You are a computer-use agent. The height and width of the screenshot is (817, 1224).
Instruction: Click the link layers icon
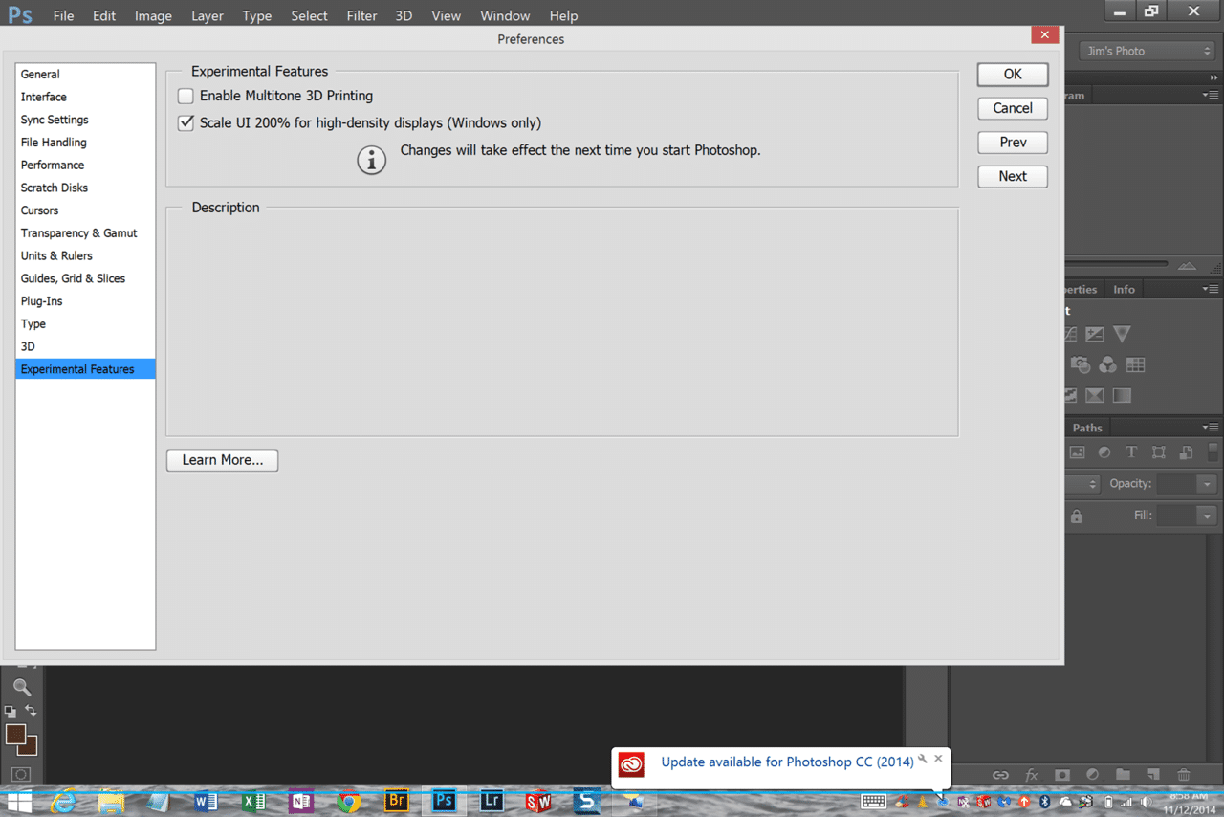coord(1000,775)
